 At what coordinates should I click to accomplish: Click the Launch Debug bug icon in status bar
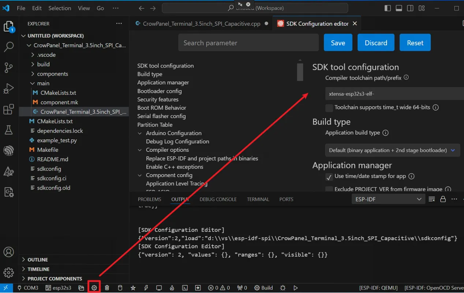coord(282,288)
